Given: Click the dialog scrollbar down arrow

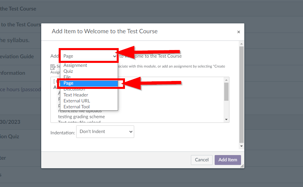Looking at the screenshot, I should coord(241,146).
